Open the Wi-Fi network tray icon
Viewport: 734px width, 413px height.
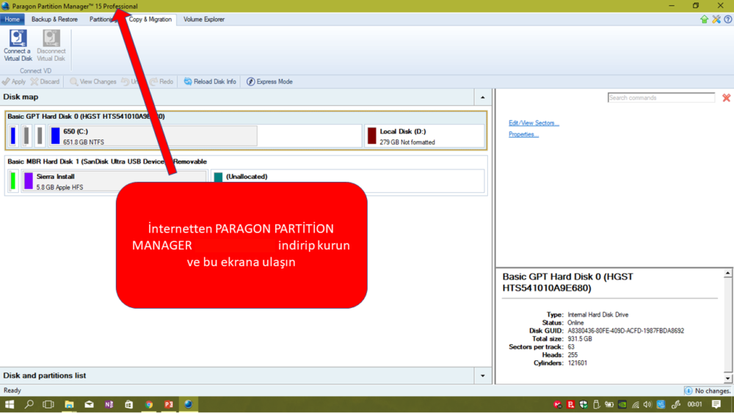click(635, 405)
